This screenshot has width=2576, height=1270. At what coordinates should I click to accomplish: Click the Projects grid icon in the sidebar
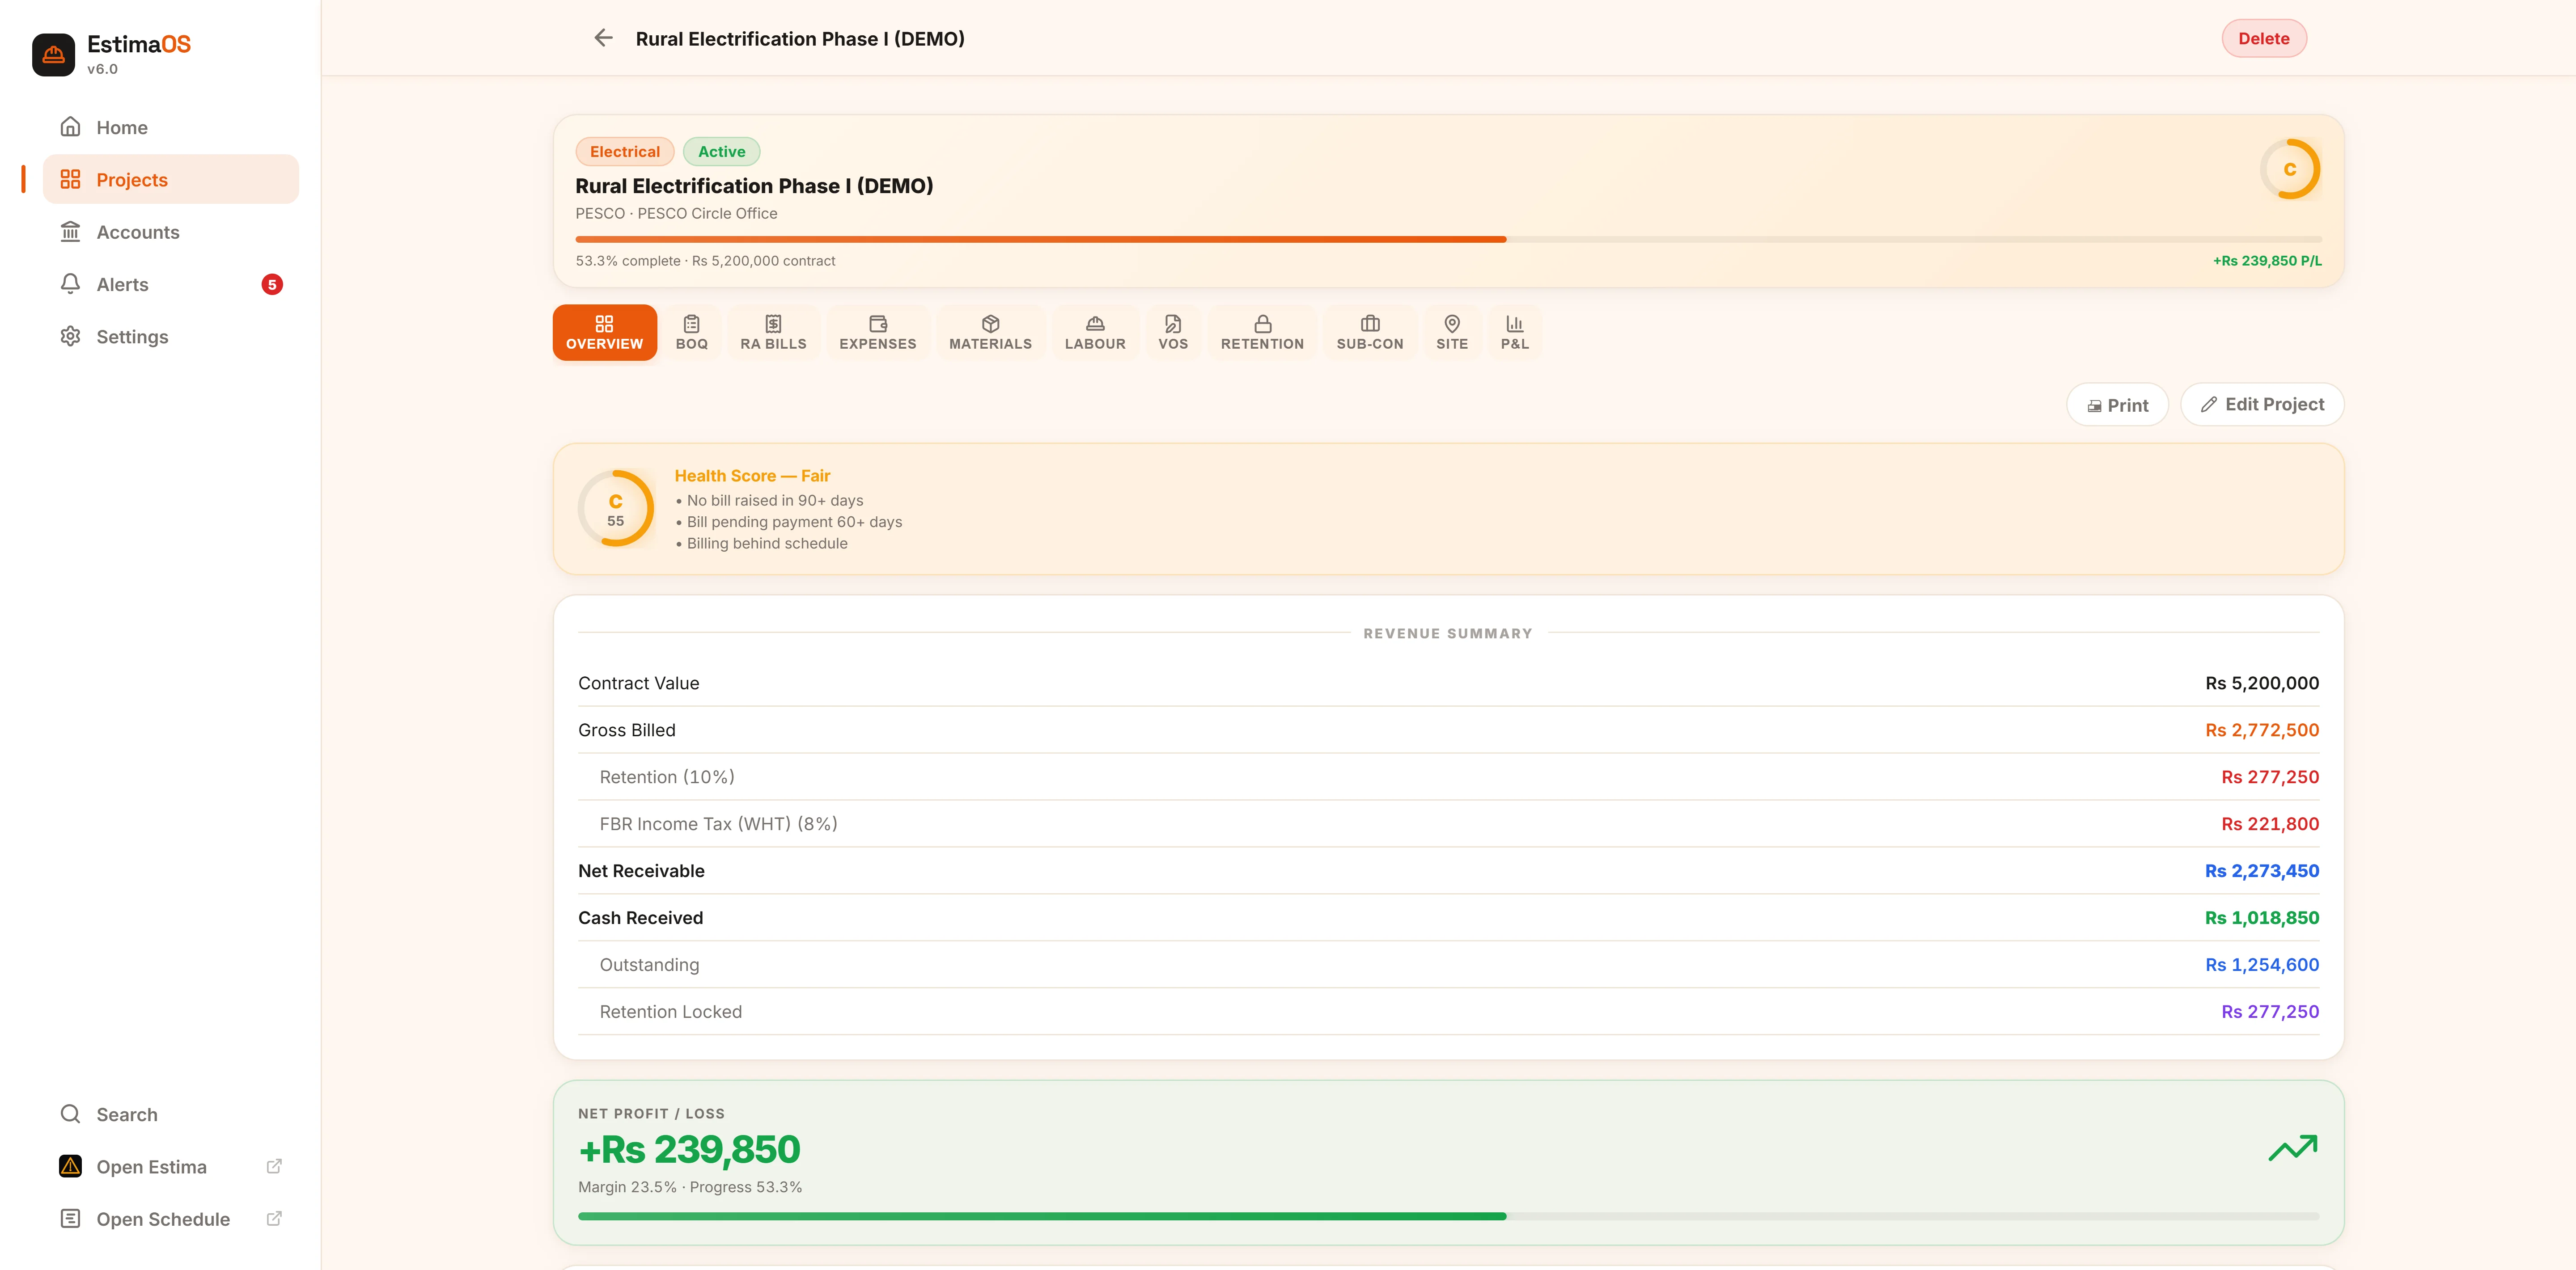[x=70, y=179]
